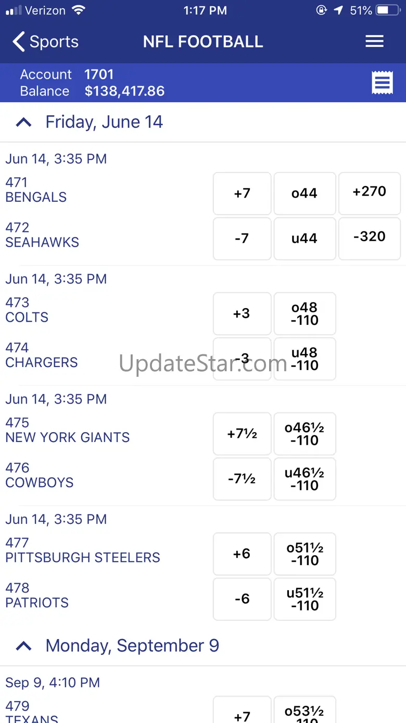Select Bengals +7 spread
406x723 pixels.
(242, 193)
